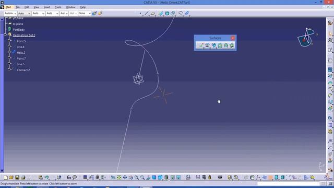Close the Surfaces floating toolbar
The width and height of the screenshot is (334, 188).
click(233, 38)
